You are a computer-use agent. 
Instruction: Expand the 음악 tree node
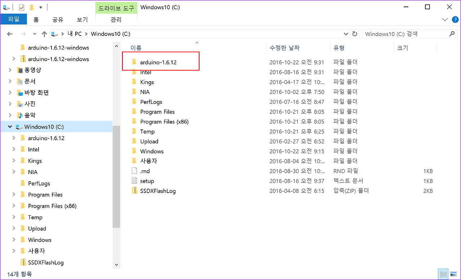(10, 115)
